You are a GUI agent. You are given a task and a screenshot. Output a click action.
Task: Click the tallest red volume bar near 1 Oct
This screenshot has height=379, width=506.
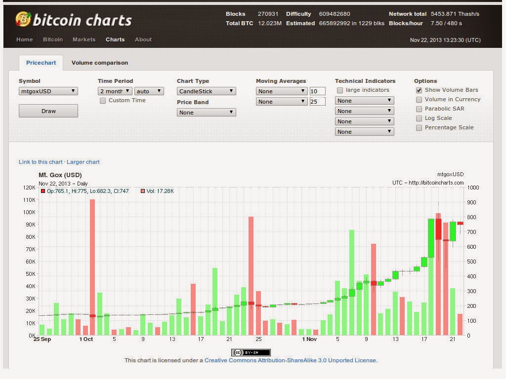pyautogui.click(x=92, y=267)
